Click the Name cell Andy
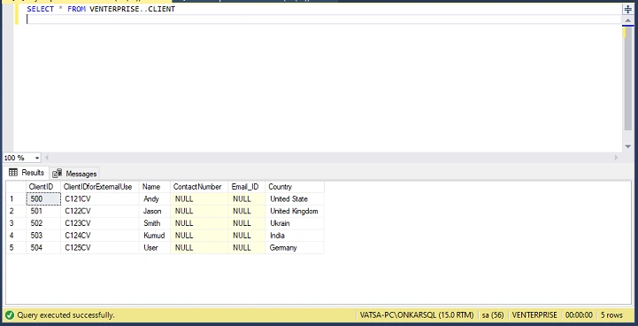638x326 pixels. (x=155, y=198)
